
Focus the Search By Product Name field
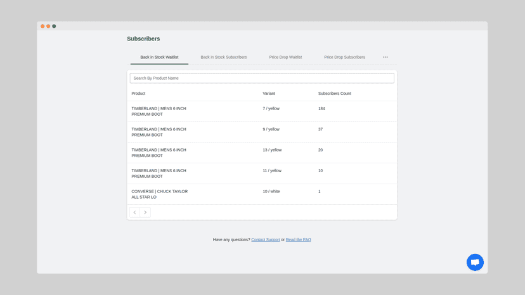point(262,78)
